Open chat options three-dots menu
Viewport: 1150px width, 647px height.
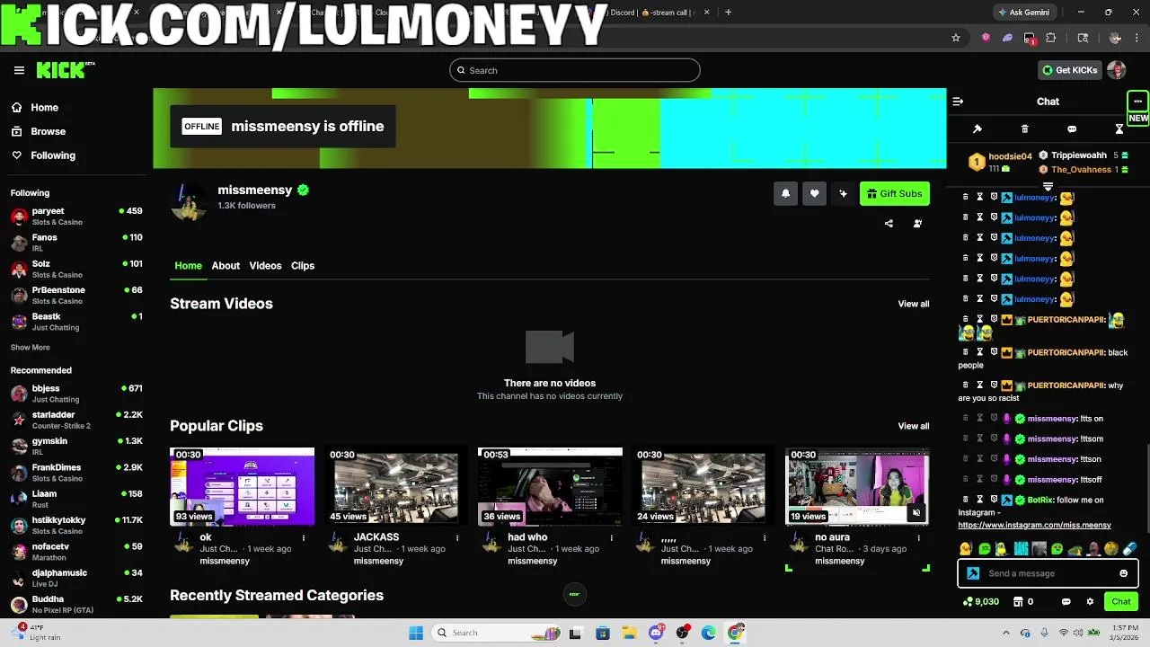pos(1137,102)
